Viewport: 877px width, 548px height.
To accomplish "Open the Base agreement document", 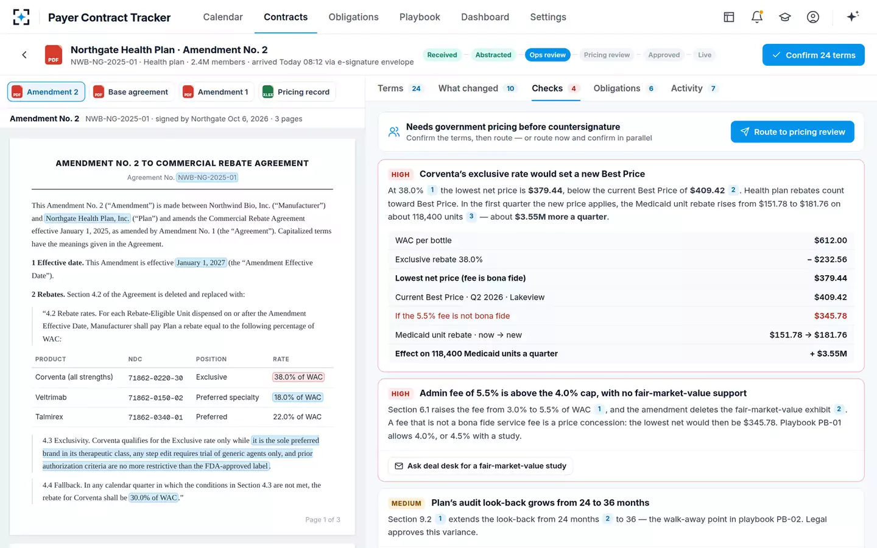I will click(x=132, y=92).
